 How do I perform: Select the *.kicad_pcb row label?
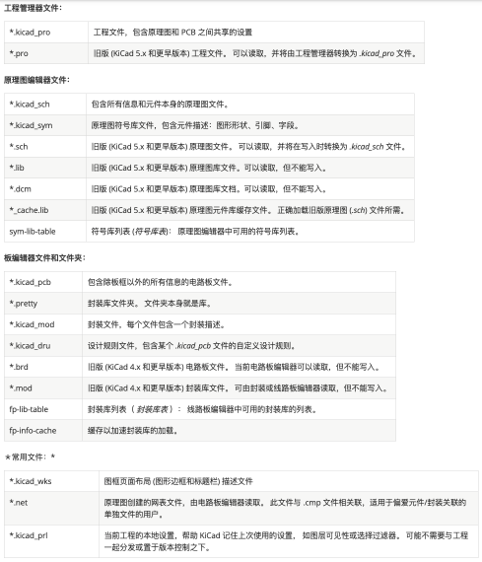pos(43,282)
